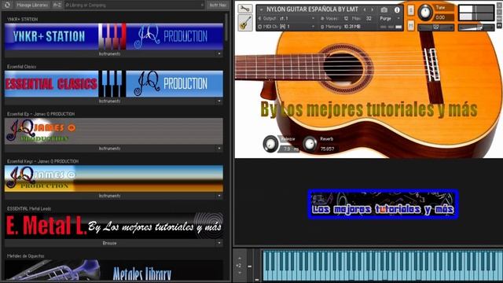Clear the library search field
Screen dimensions: 503x283
(202, 6)
